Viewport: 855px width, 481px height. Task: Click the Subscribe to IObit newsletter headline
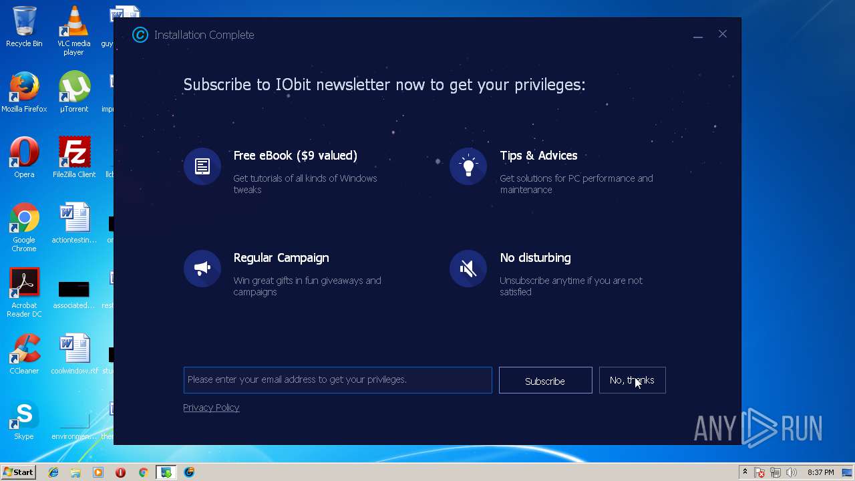click(384, 85)
